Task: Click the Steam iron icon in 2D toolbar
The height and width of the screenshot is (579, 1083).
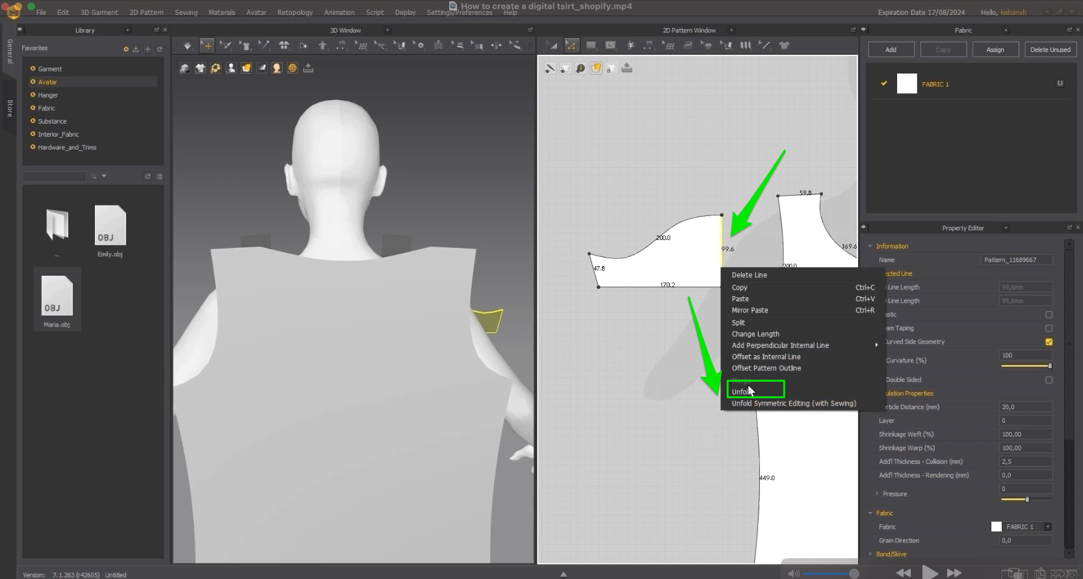Action: coord(688,46)
